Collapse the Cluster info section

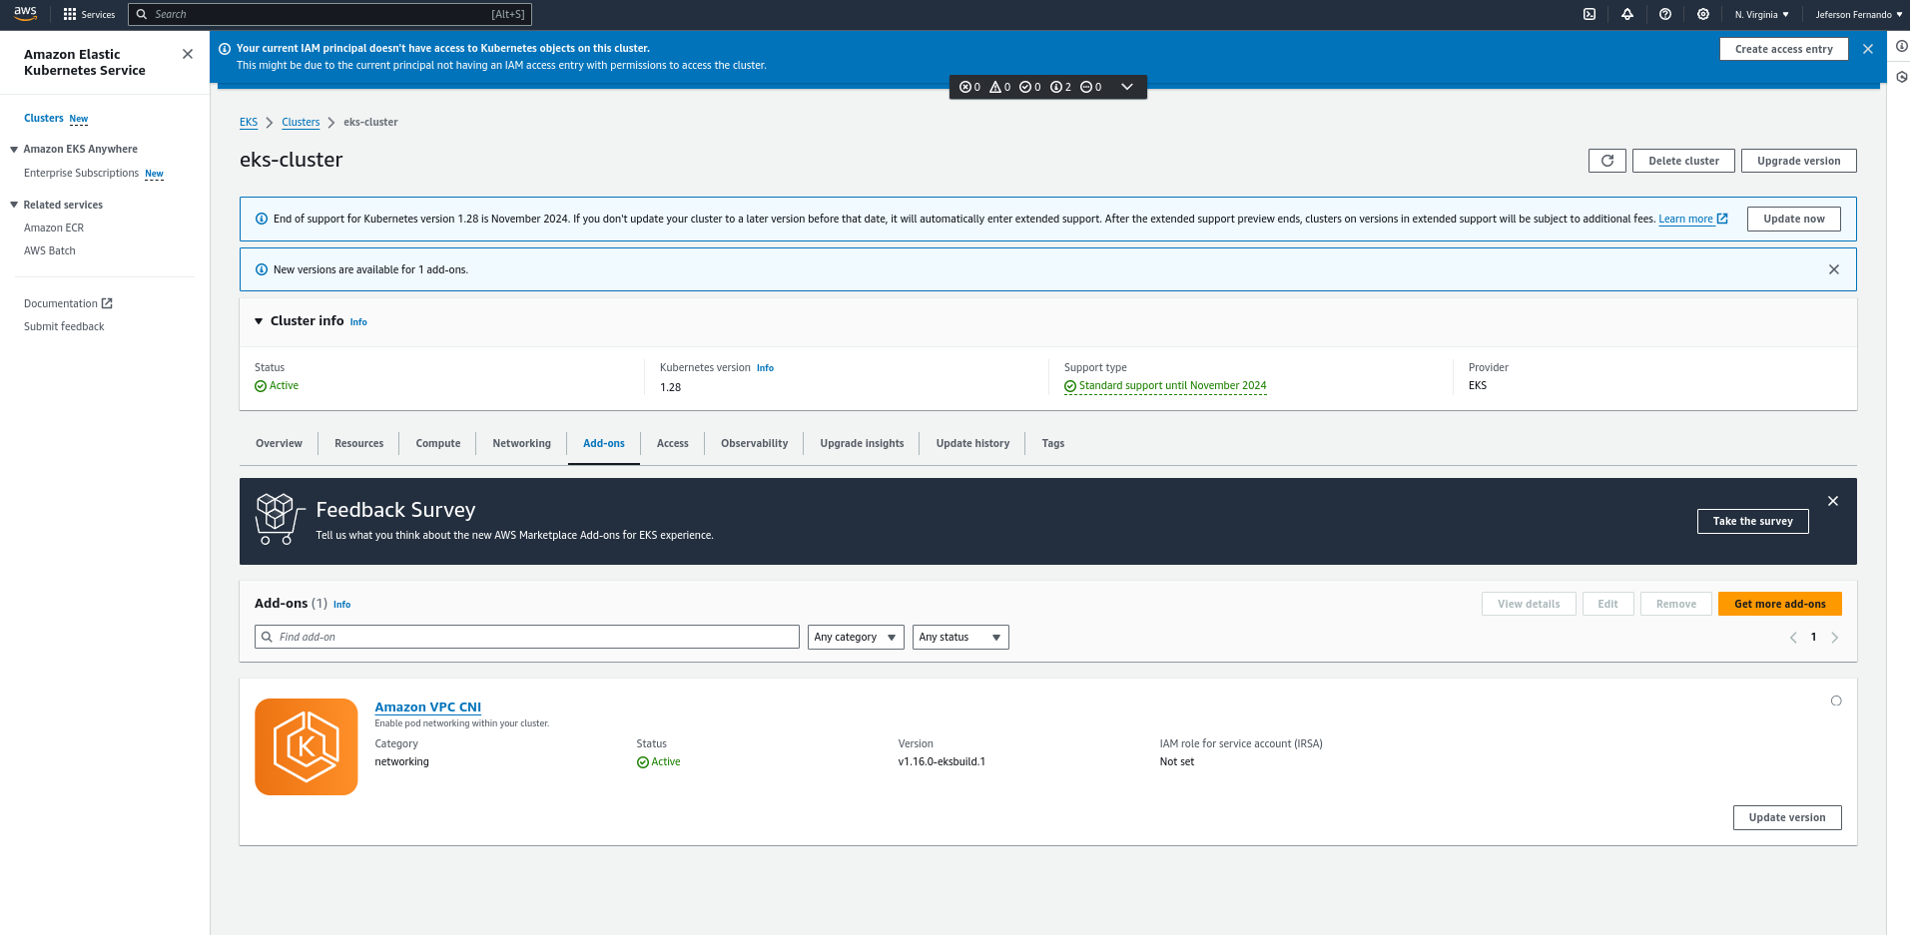point(259,321)
